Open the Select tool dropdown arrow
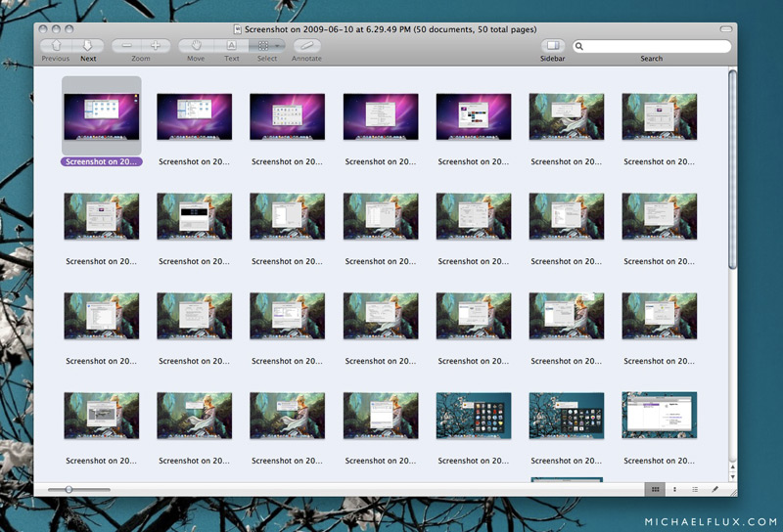The height and width of the screenshot is (532, 783). point(278,46)
